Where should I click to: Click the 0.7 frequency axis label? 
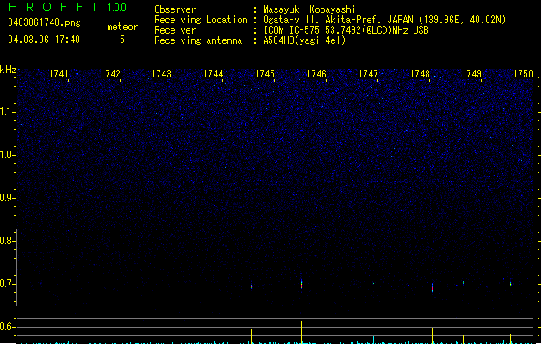coord(8,284)
